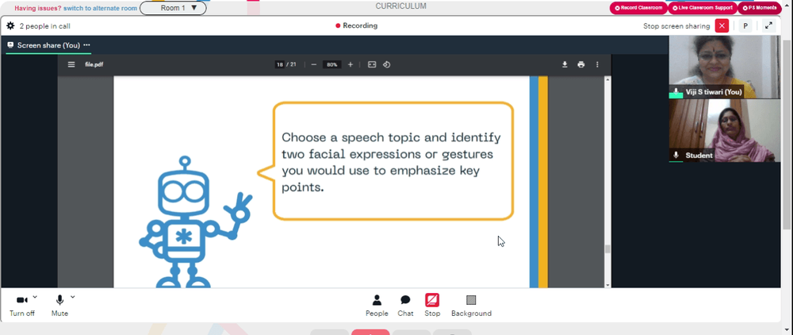Print the PDF document
Screen dimensions: 793x335
tap(580, 65)
